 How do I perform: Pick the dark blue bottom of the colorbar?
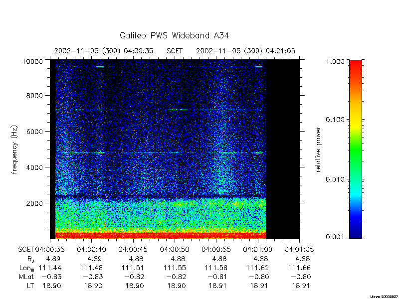point(356,233)
